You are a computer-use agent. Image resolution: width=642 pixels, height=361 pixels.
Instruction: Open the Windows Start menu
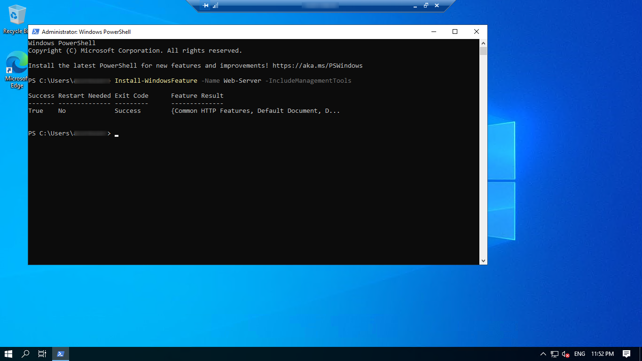pos(8,354)
